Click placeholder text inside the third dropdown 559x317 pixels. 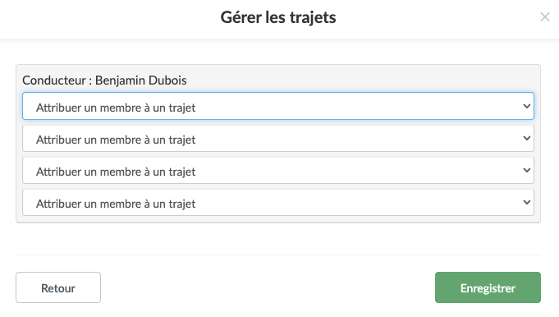coord(116,172)
